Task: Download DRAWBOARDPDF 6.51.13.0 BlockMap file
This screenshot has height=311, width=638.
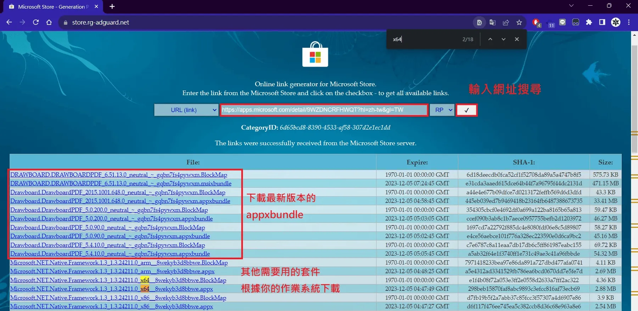Action: coord(119,175)
